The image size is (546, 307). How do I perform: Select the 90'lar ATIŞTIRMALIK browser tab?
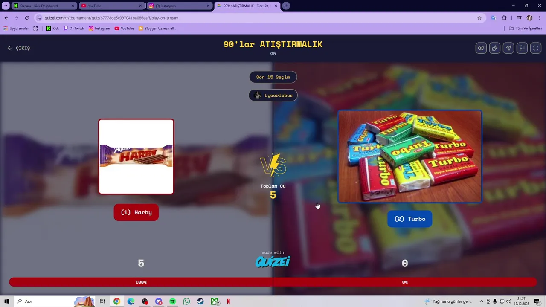(247, 6)
